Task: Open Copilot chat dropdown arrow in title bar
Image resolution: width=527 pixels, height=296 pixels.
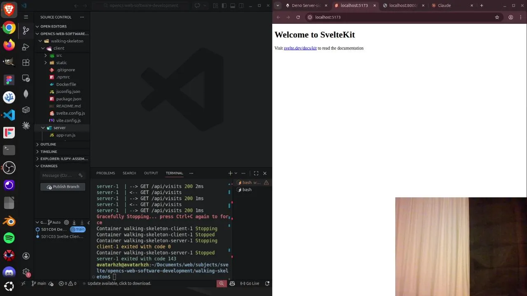Action: click(204, 5)
